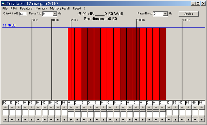
Task: Open the ? help menu
Action: [x=85, y=8]
